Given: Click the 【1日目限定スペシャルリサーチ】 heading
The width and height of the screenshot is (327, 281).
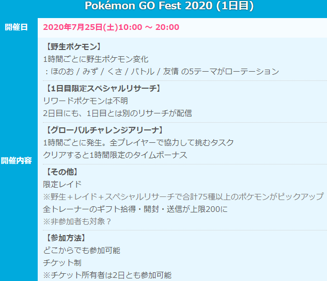Looking at the screenshot, I should click(103, 89).
